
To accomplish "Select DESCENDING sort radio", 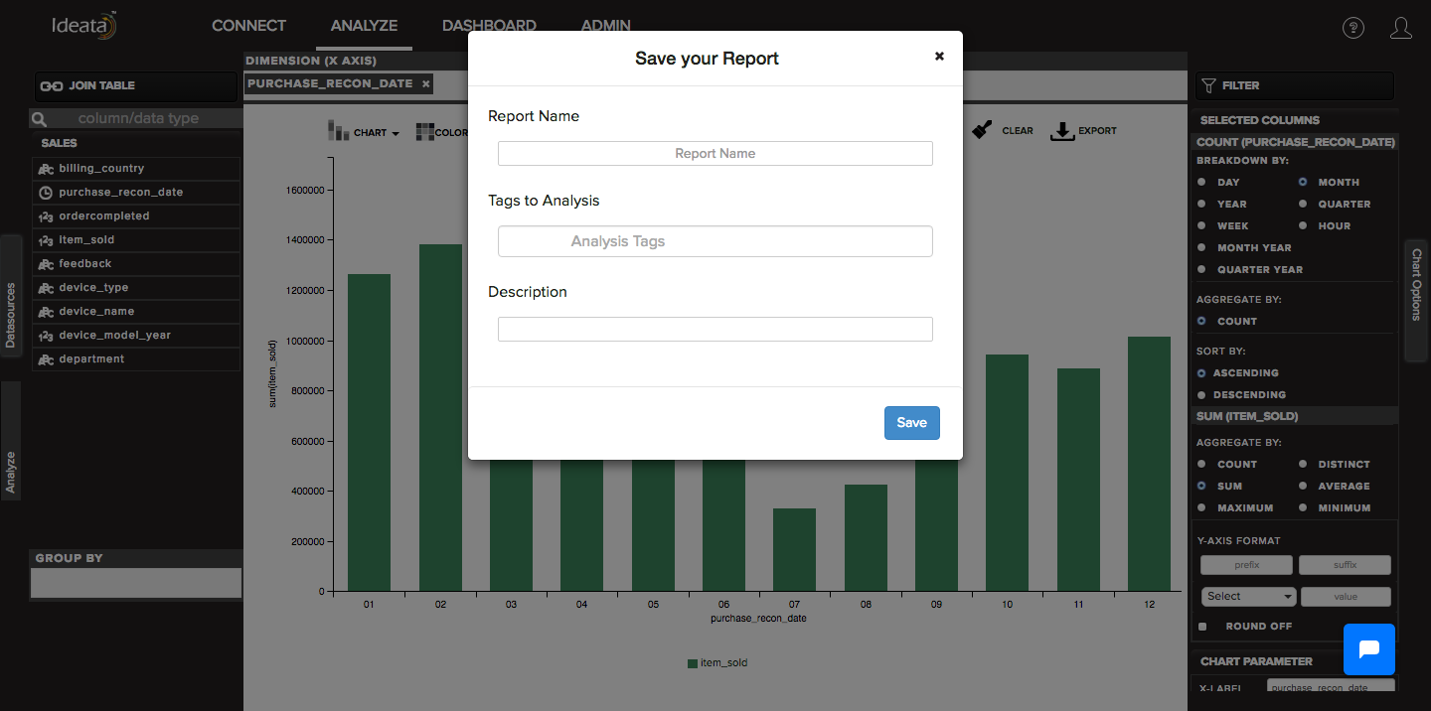I will [x=1201, y=395].
